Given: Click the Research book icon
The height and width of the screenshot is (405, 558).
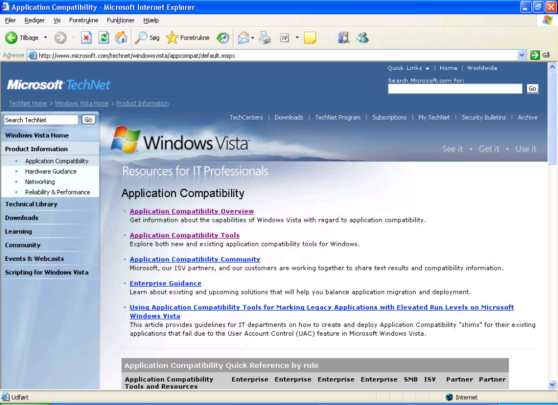Looking at the screenshot, I should [x=344, y=37].
